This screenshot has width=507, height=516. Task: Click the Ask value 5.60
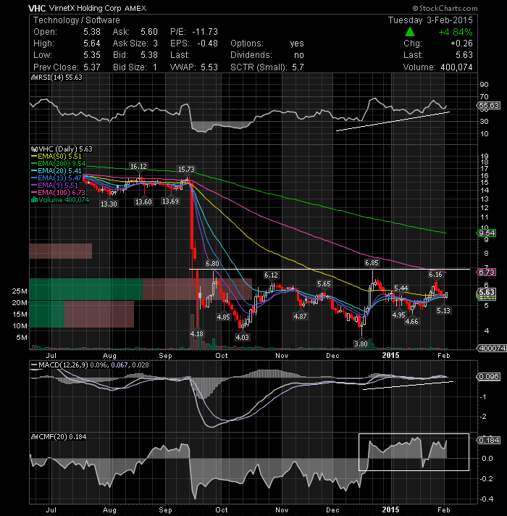pyautogui.click(x=149, y=32)
